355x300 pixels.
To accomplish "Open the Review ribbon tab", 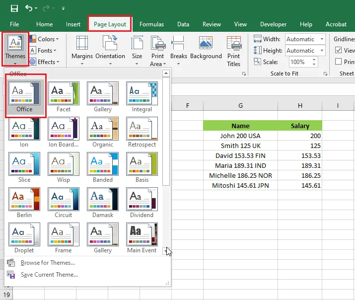I will [212, 24].
